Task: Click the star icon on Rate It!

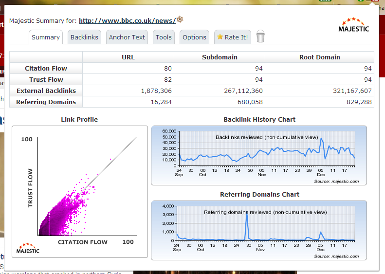Action: pos(220,37)
